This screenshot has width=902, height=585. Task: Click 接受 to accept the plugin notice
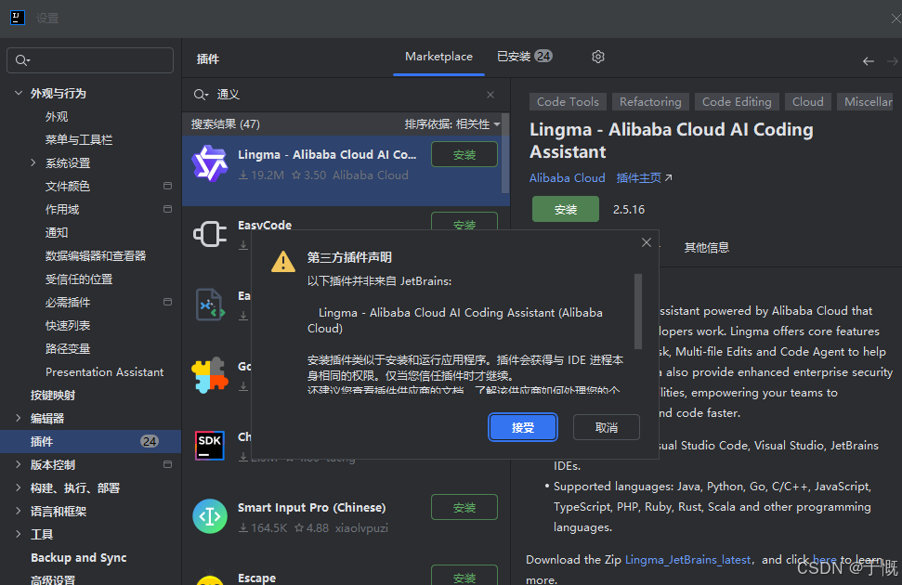[523, 427]
